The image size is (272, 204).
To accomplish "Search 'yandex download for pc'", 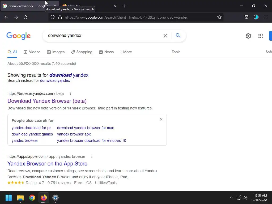I will tap(31, 128).
